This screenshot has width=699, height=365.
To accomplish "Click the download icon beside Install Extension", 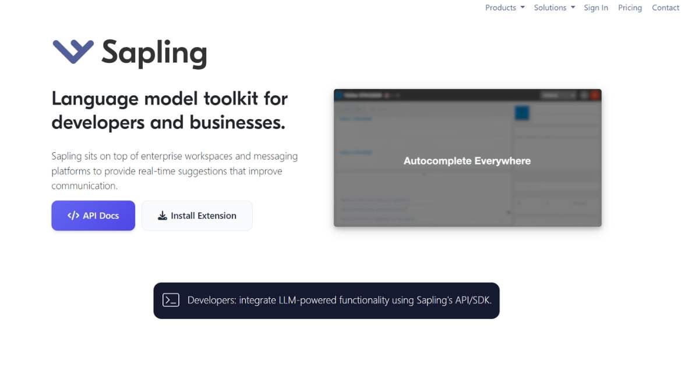I will point(163,216).
